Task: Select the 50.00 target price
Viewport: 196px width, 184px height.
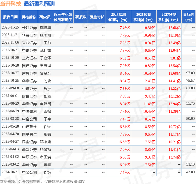Action: tap(190, 119)
